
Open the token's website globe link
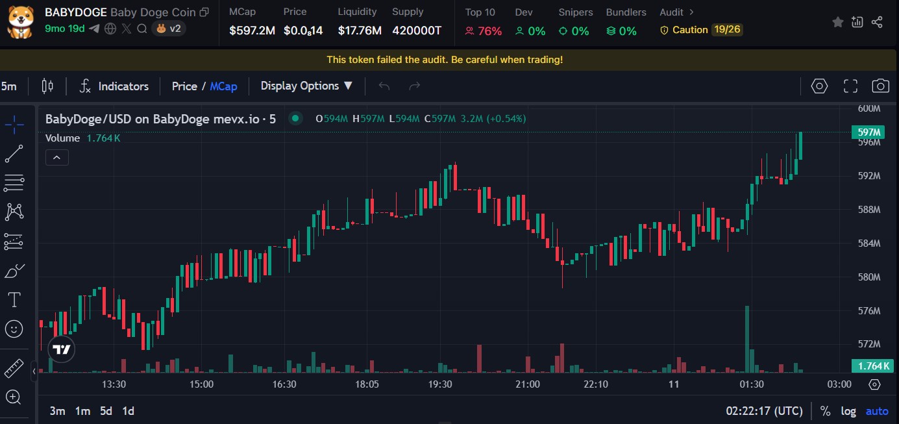click(x=110, y=29)
